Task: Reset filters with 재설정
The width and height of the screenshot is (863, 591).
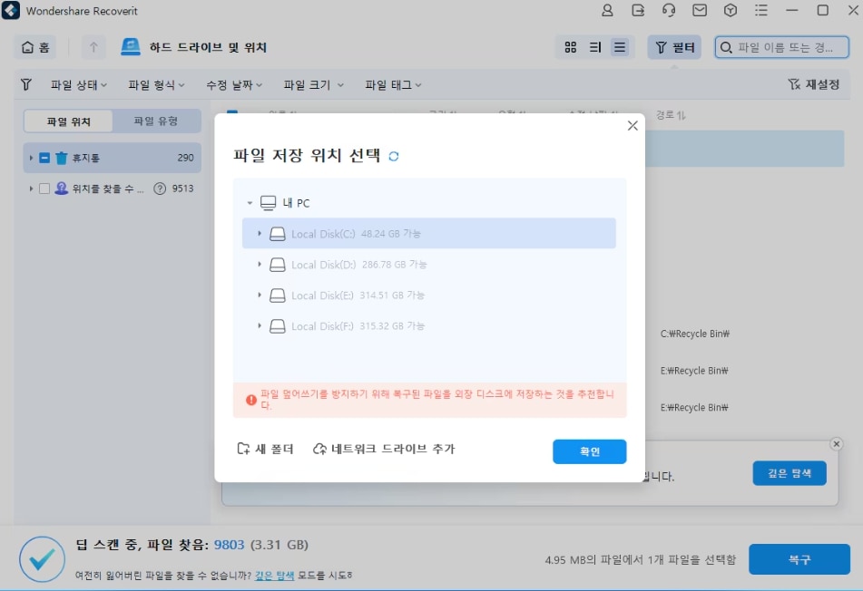Action: (813, 84)
